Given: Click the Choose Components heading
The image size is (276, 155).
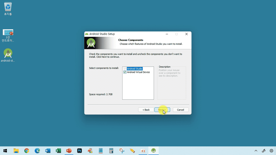Looking at the screenshot, I should click(x=131, y=40).
